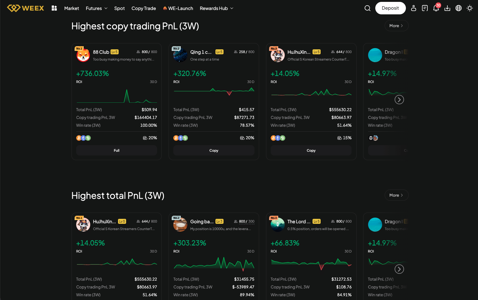Click the $-53989.47 copy trading PnL

pyautogui.click(x=243, y=287)
